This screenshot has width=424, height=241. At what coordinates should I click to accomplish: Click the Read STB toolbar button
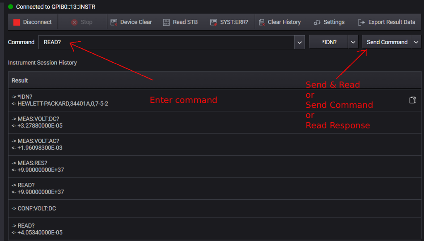click(181, 22)
